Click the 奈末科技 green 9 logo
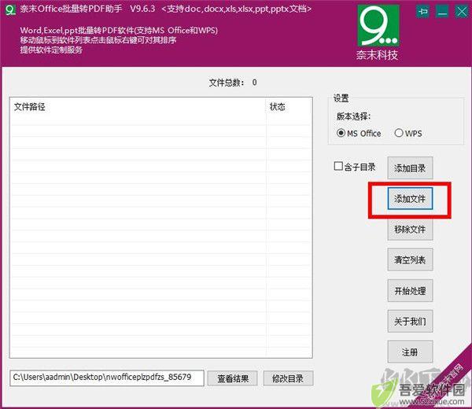Screen dimensions: 472x409 point(378,26)
